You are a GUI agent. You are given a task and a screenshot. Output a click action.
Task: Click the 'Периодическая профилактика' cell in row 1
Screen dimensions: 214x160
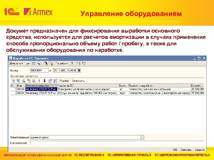pos(88,89)
